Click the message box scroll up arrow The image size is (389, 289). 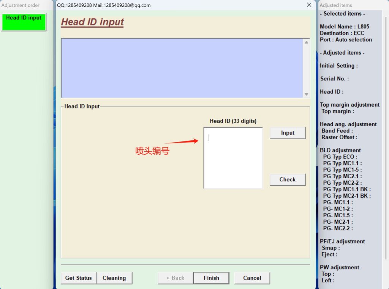pyautogui.click(x=306, y=42)
